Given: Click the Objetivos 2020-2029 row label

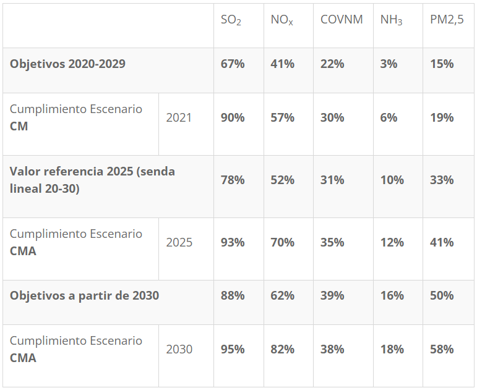Looking at the screenshot, I should point(67,64).
